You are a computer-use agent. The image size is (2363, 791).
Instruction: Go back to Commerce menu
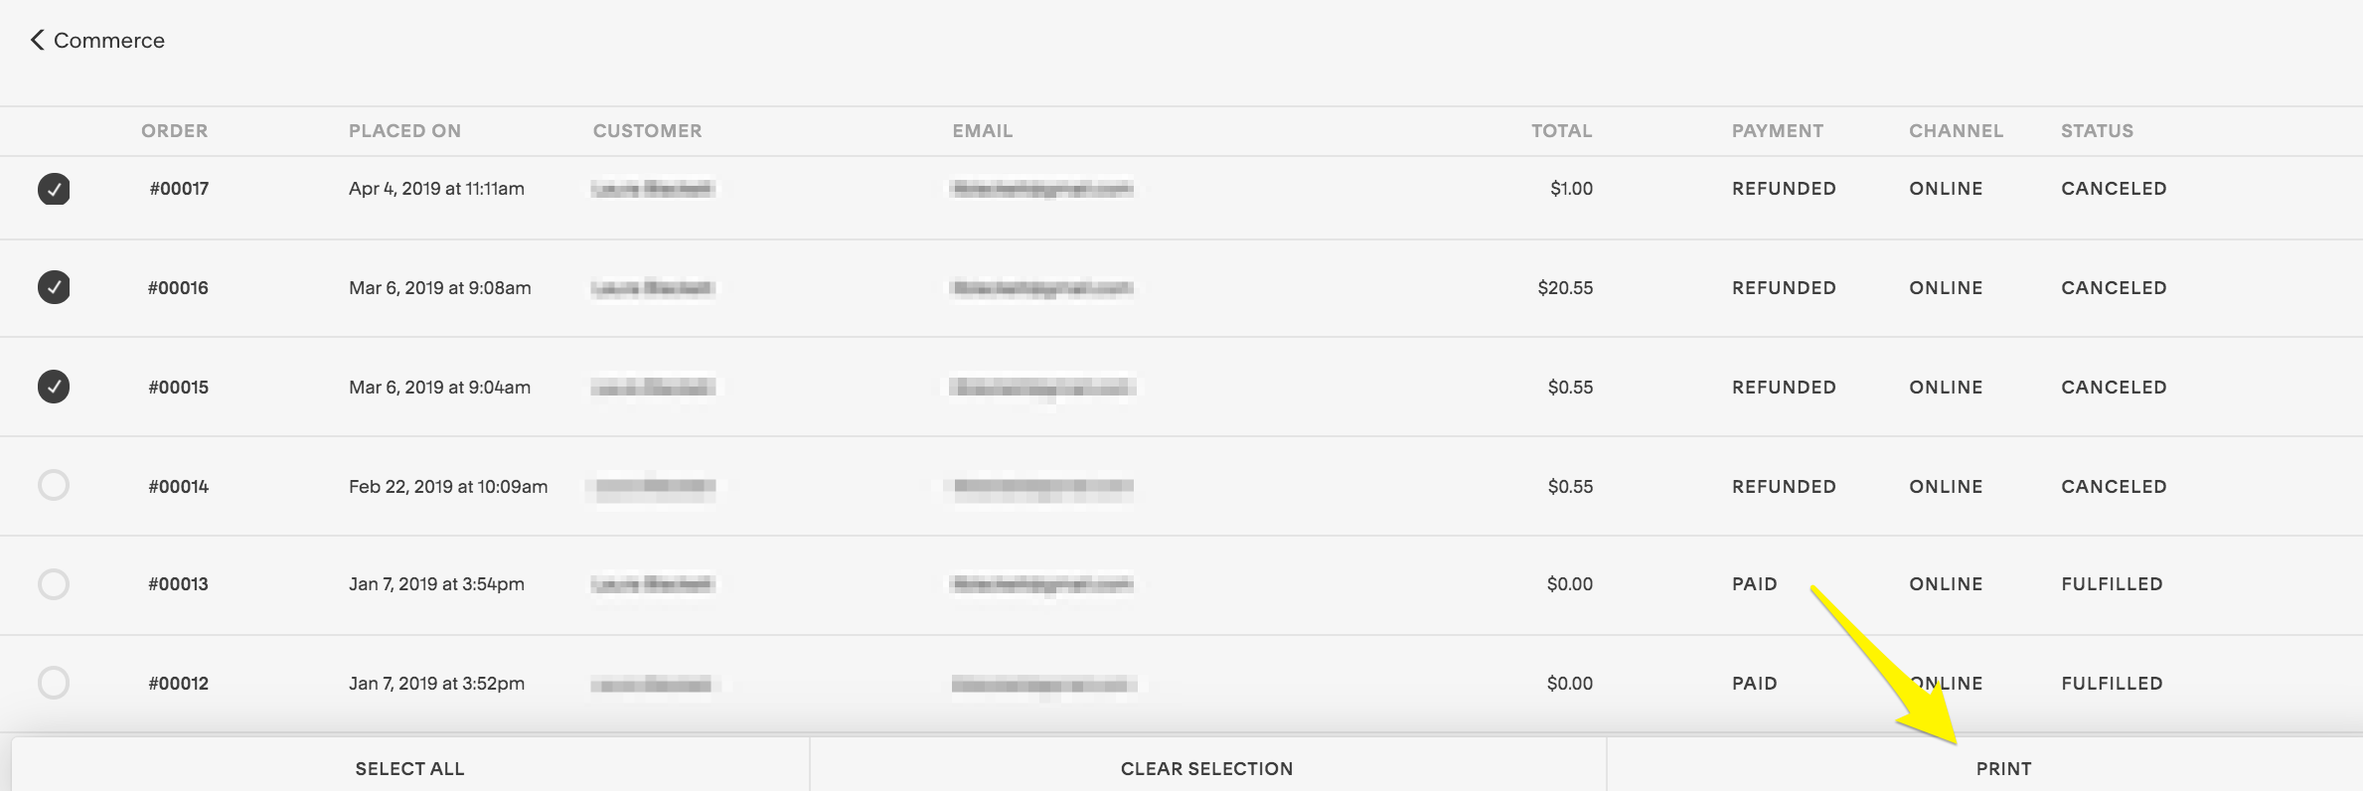108,41
